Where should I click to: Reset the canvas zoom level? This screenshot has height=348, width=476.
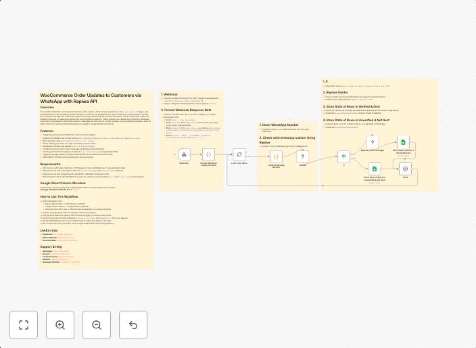pos(133,325)
